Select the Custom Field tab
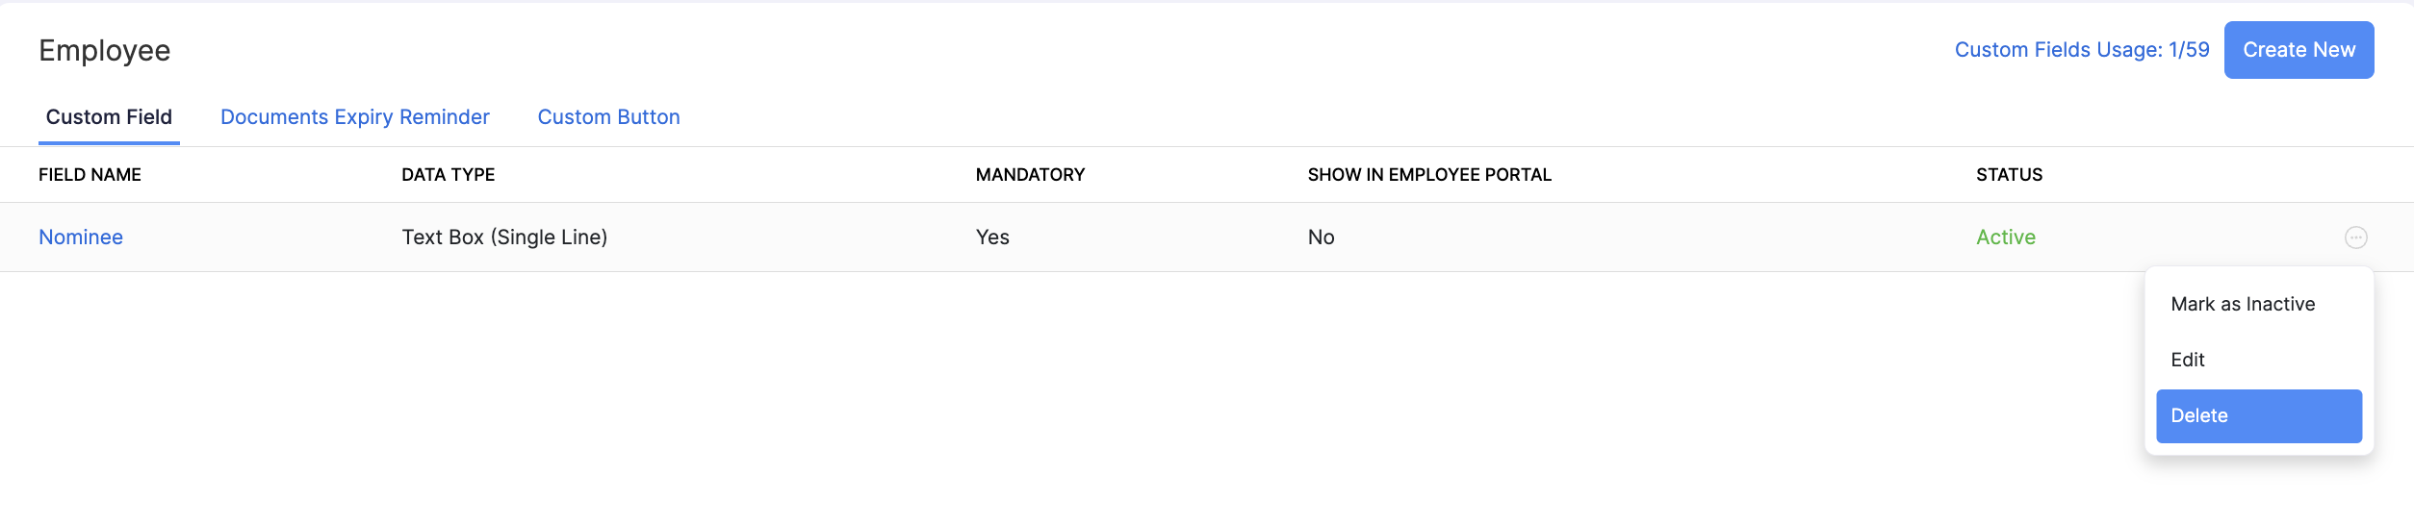 [x=109, y=117]
